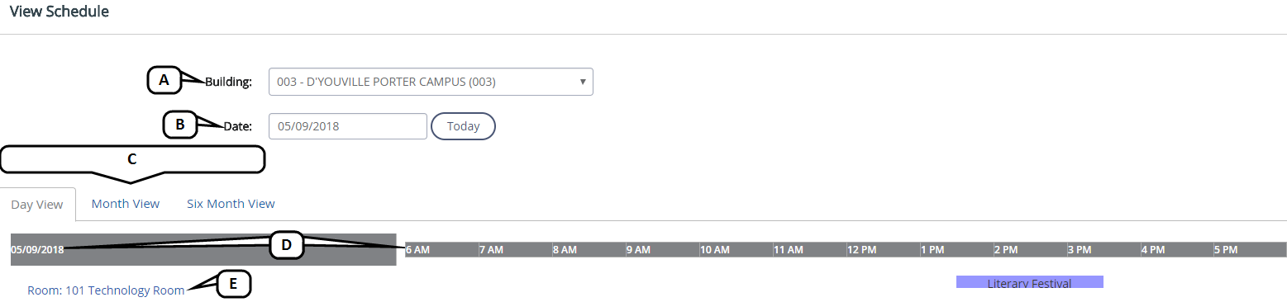Switch to Day View tab

coord(38,205)
